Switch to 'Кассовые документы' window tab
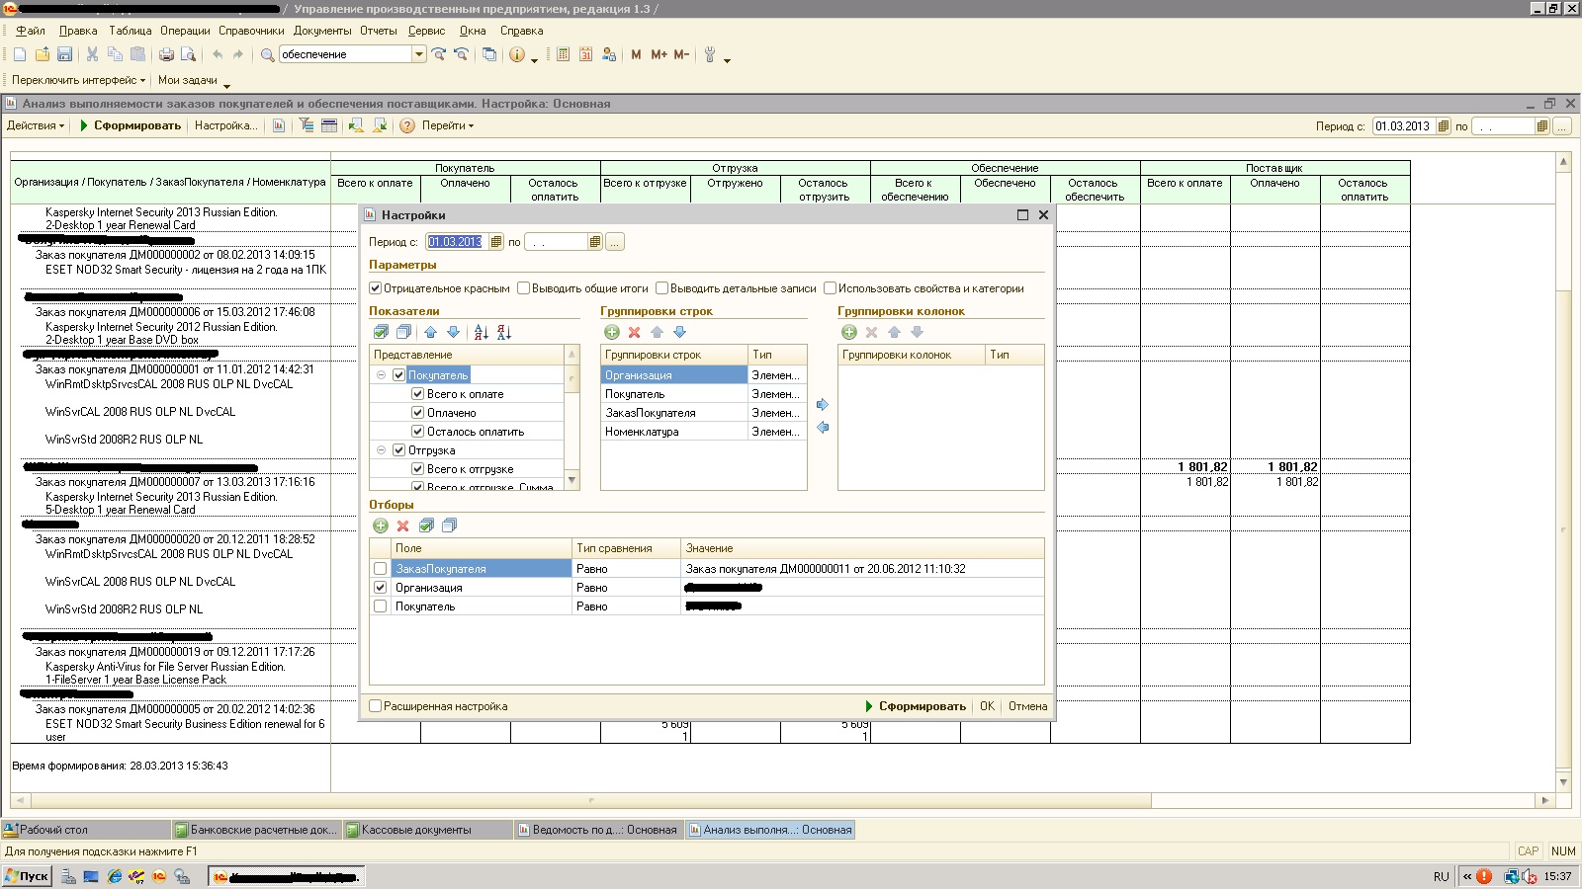 (426, 830)
